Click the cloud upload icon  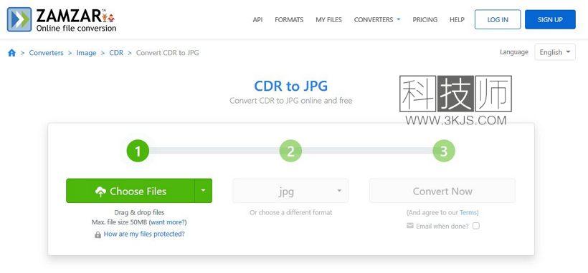(x=100, y=192)
